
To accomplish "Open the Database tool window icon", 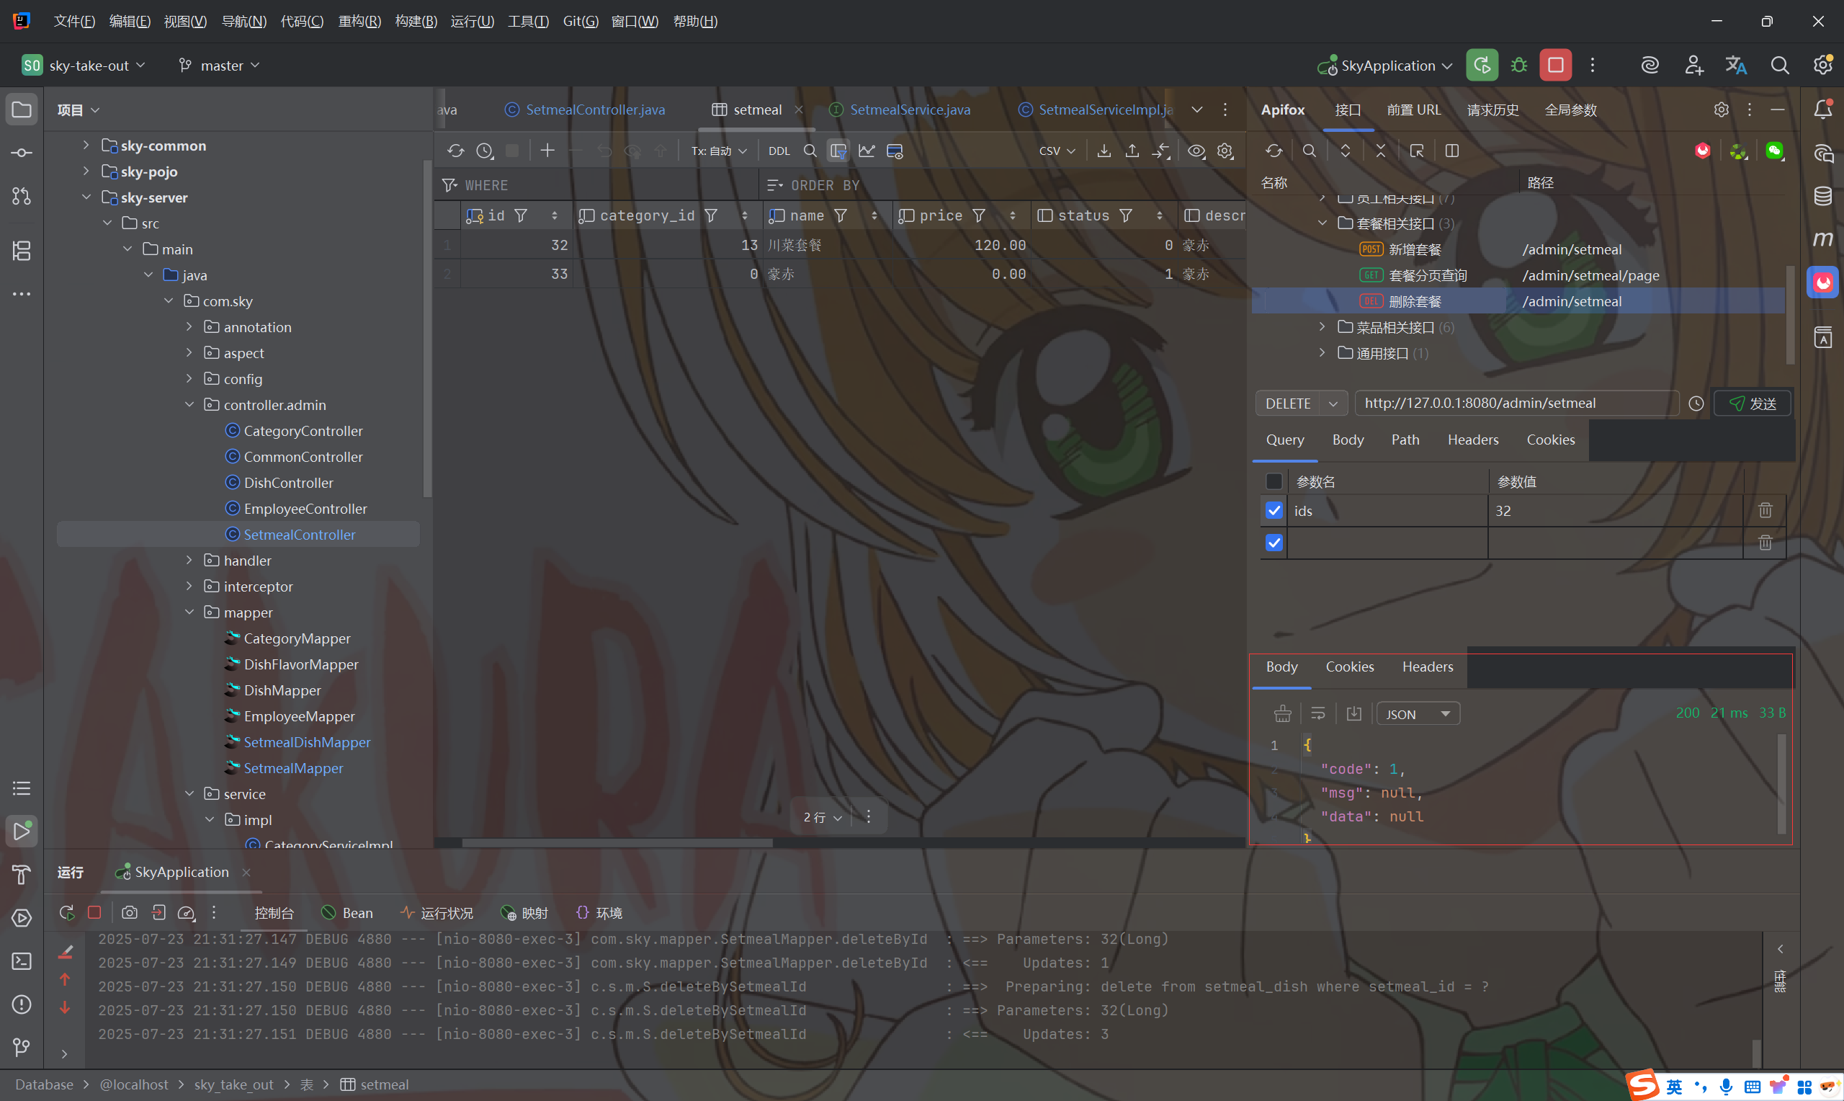I will pos(1822,196).
